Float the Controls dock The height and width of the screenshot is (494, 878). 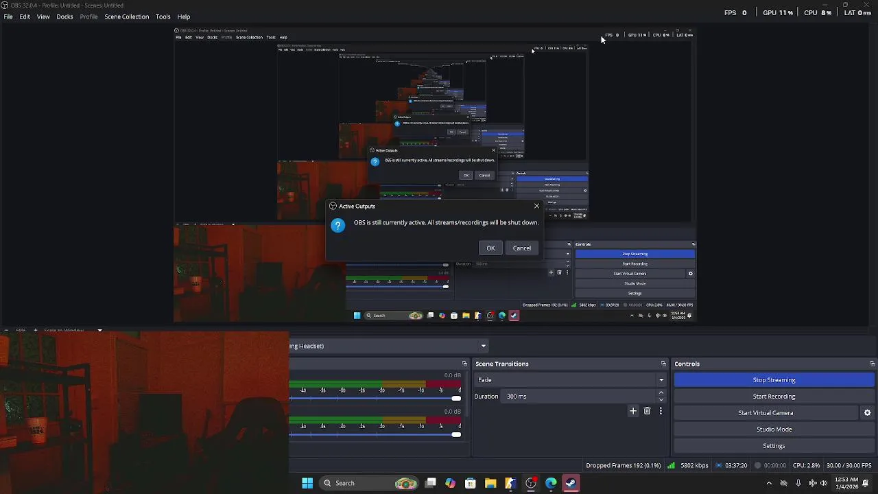point(872,364)
